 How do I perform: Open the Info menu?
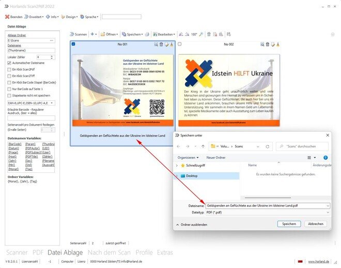(52, 17)
